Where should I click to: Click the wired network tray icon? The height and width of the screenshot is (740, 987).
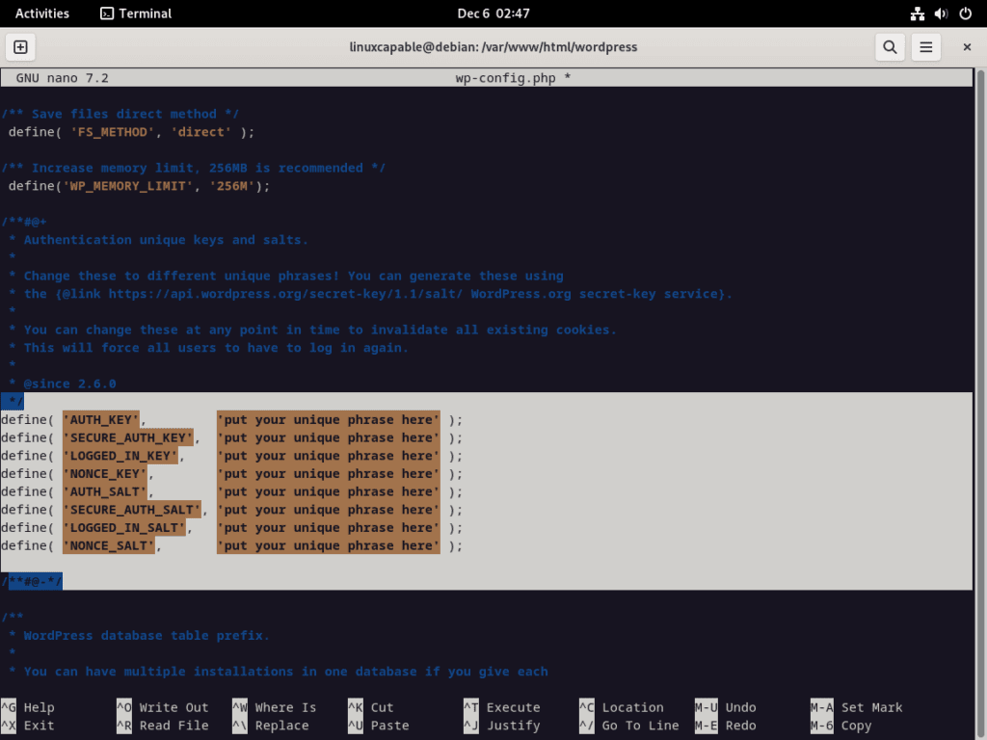click(917, 13)
